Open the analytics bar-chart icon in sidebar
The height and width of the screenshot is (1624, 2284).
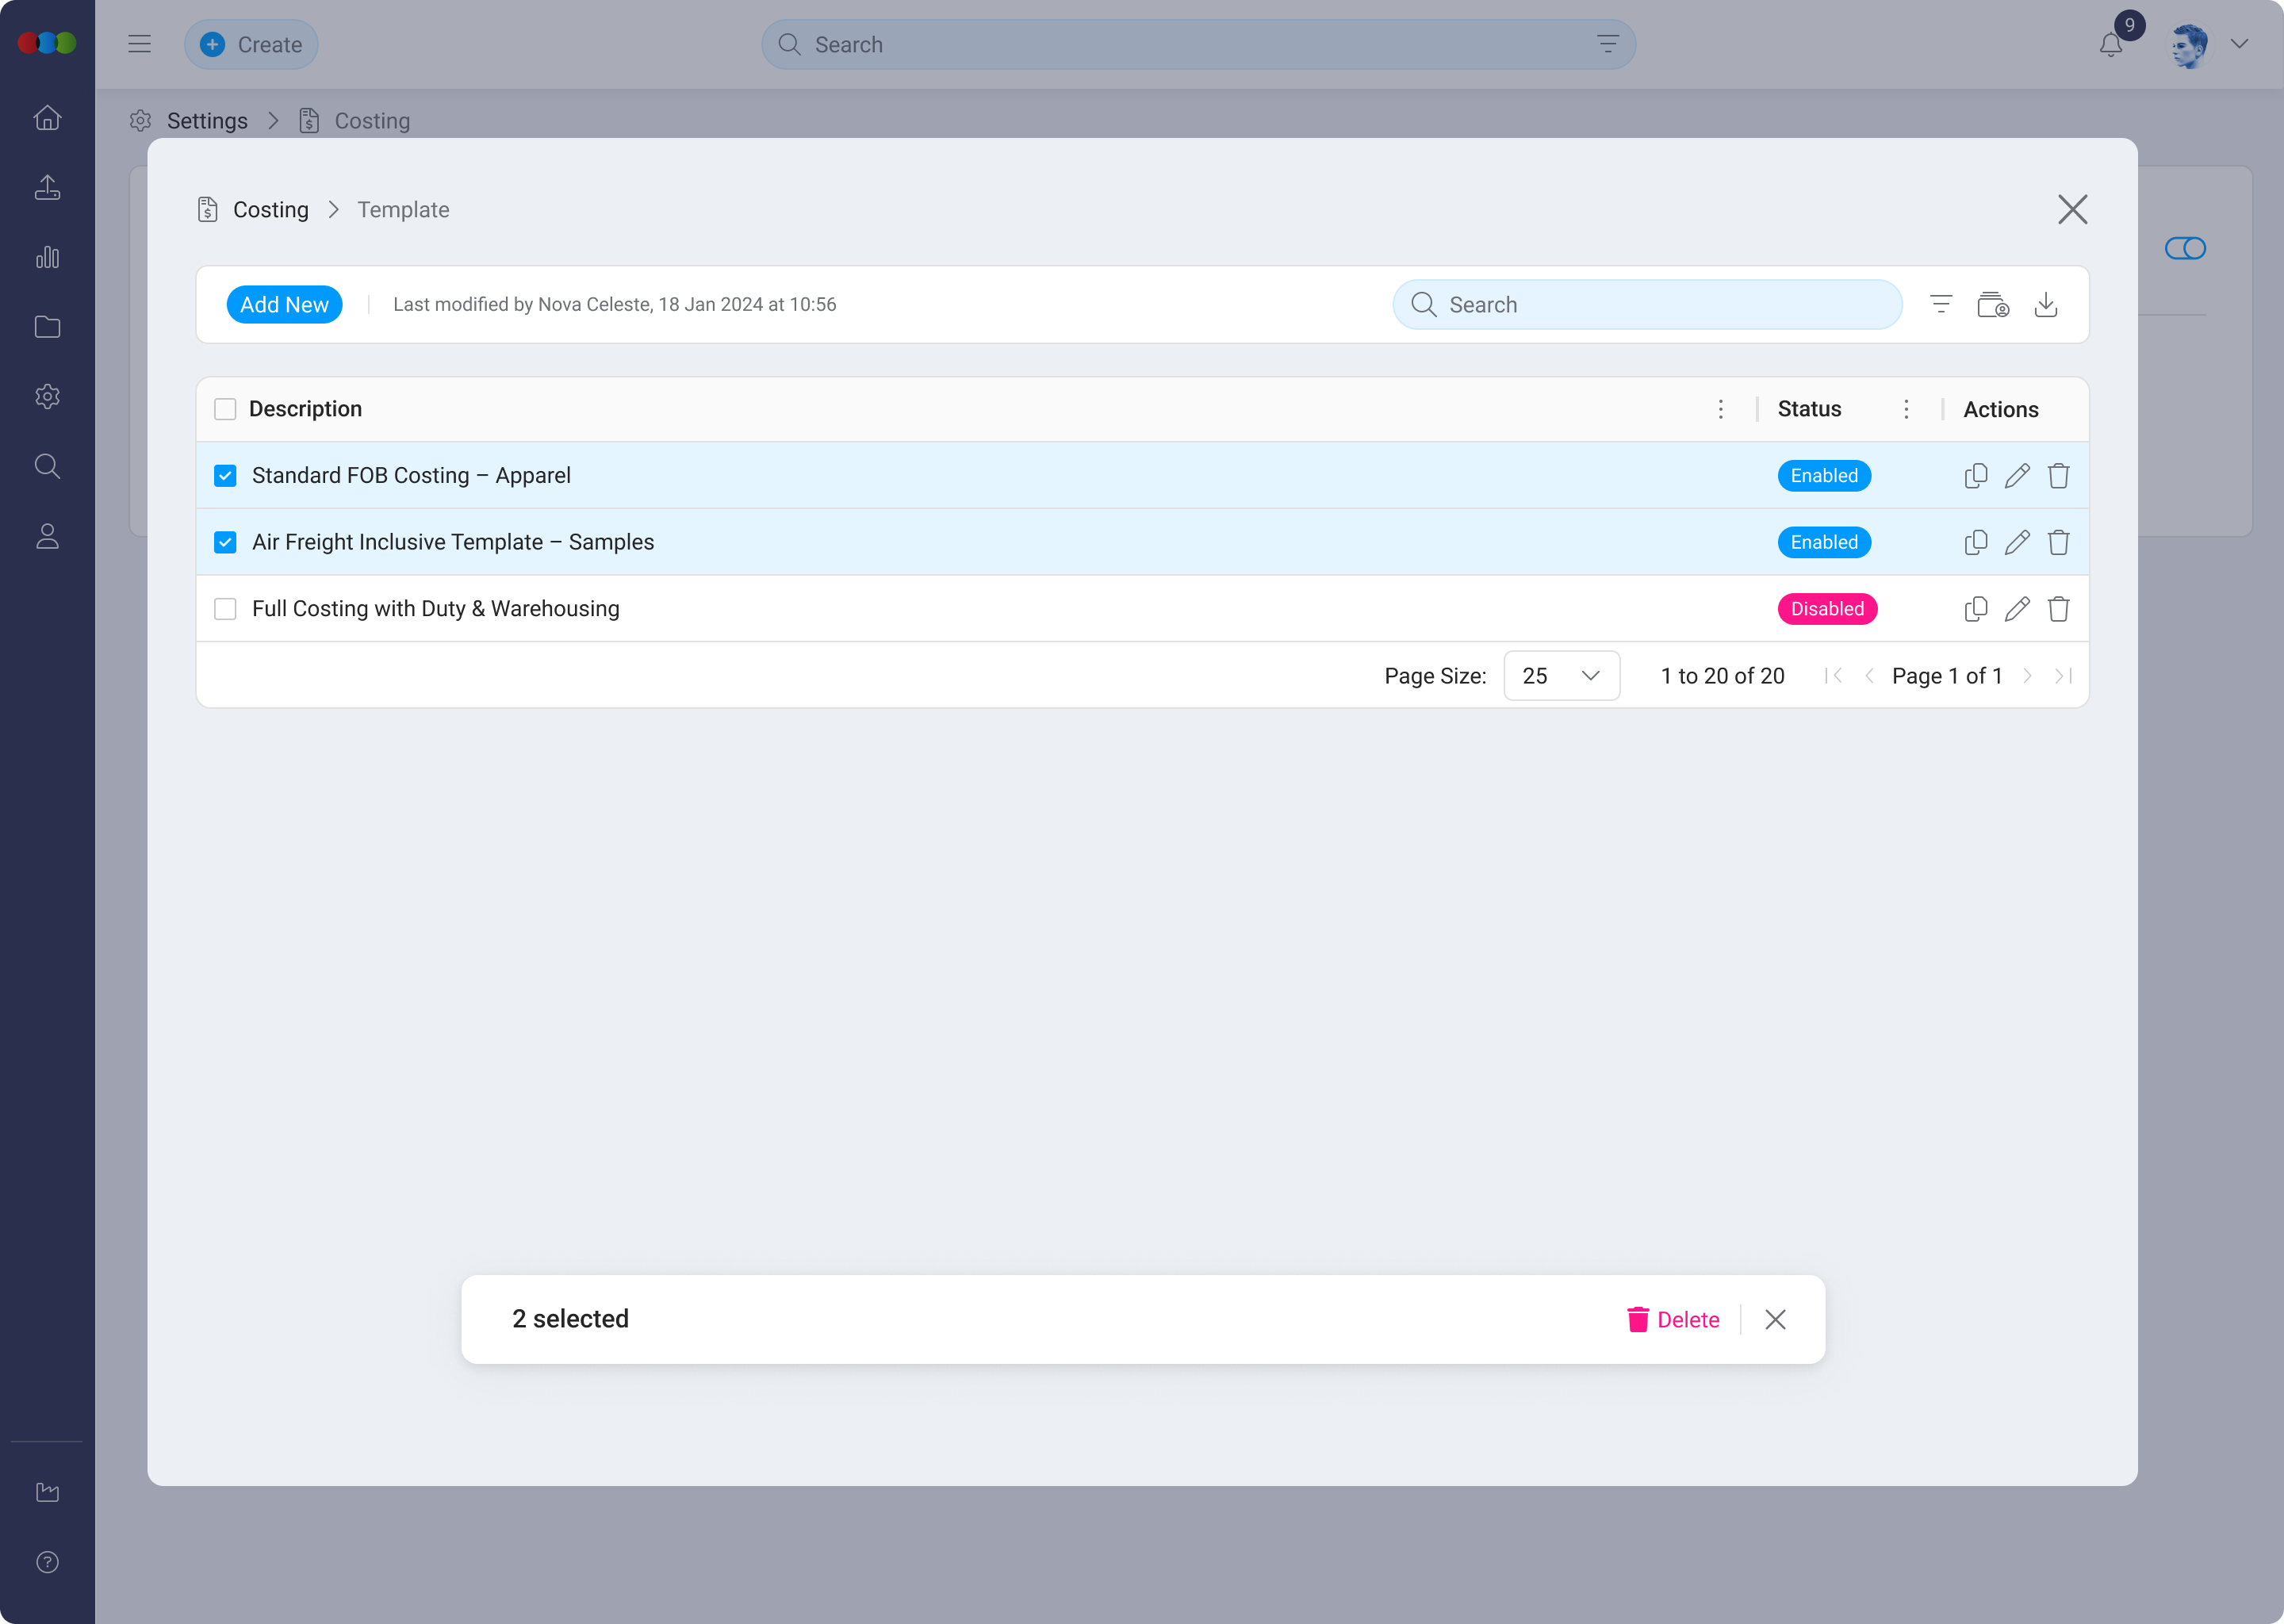pos(47,257)
